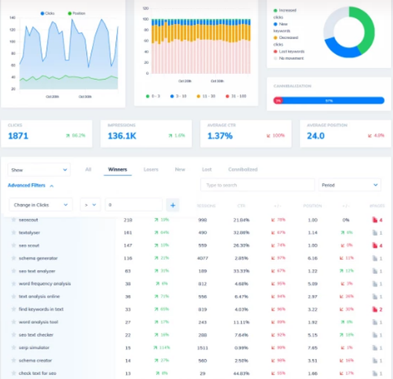Toggle the 11 - 20 position legend

206,96
